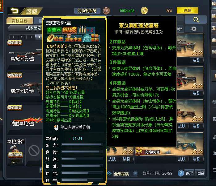This screenshot has width=216, height=186.
Task: Open settings via the gear icon
Action: point(194,29)
